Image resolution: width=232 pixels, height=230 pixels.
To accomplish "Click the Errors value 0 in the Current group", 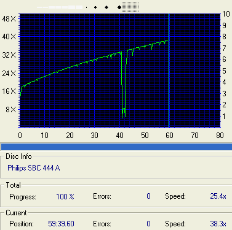I will click(x=148, y=224).
